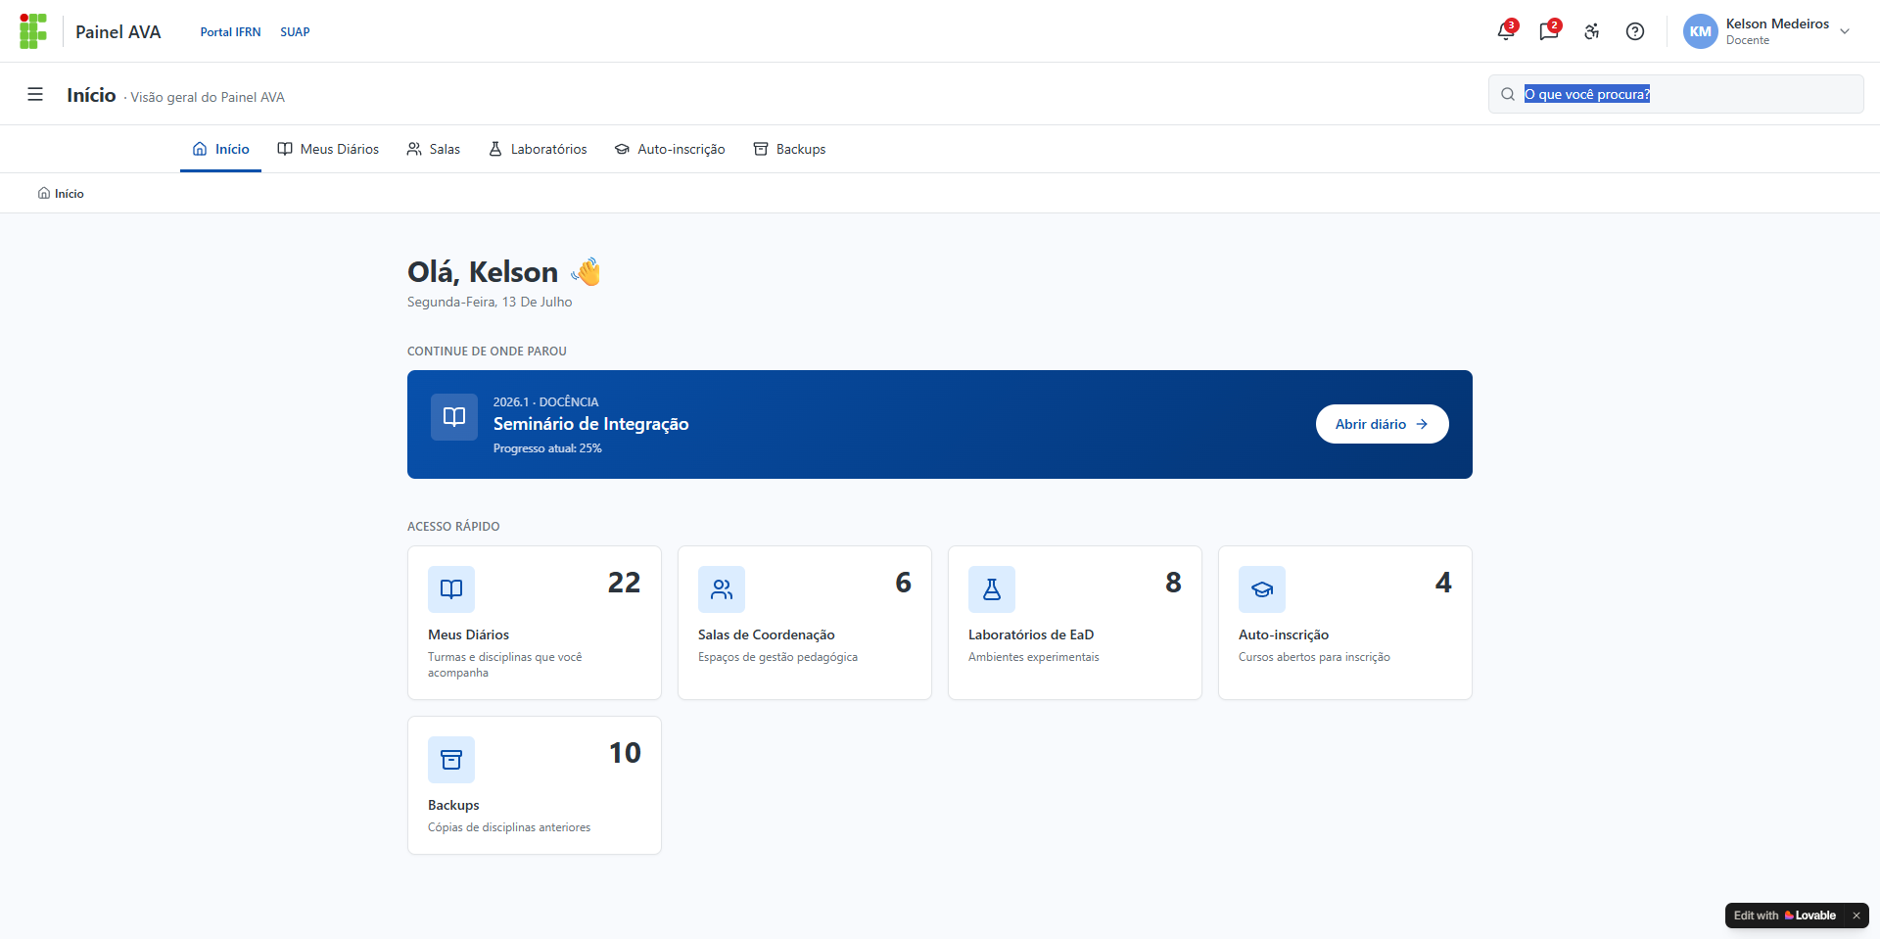Open the help question mark icon
This screenshot has height=939, width=1880.
coord(1635,31)
